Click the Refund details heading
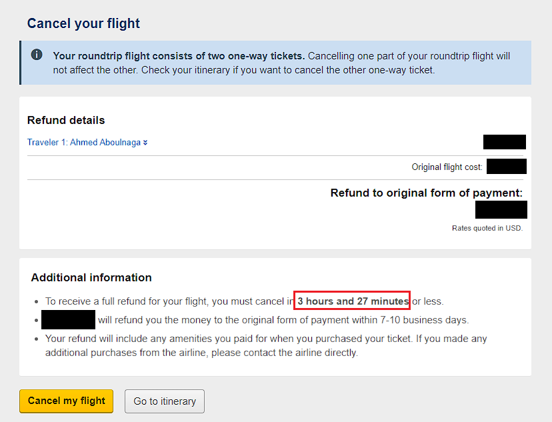 66,121
